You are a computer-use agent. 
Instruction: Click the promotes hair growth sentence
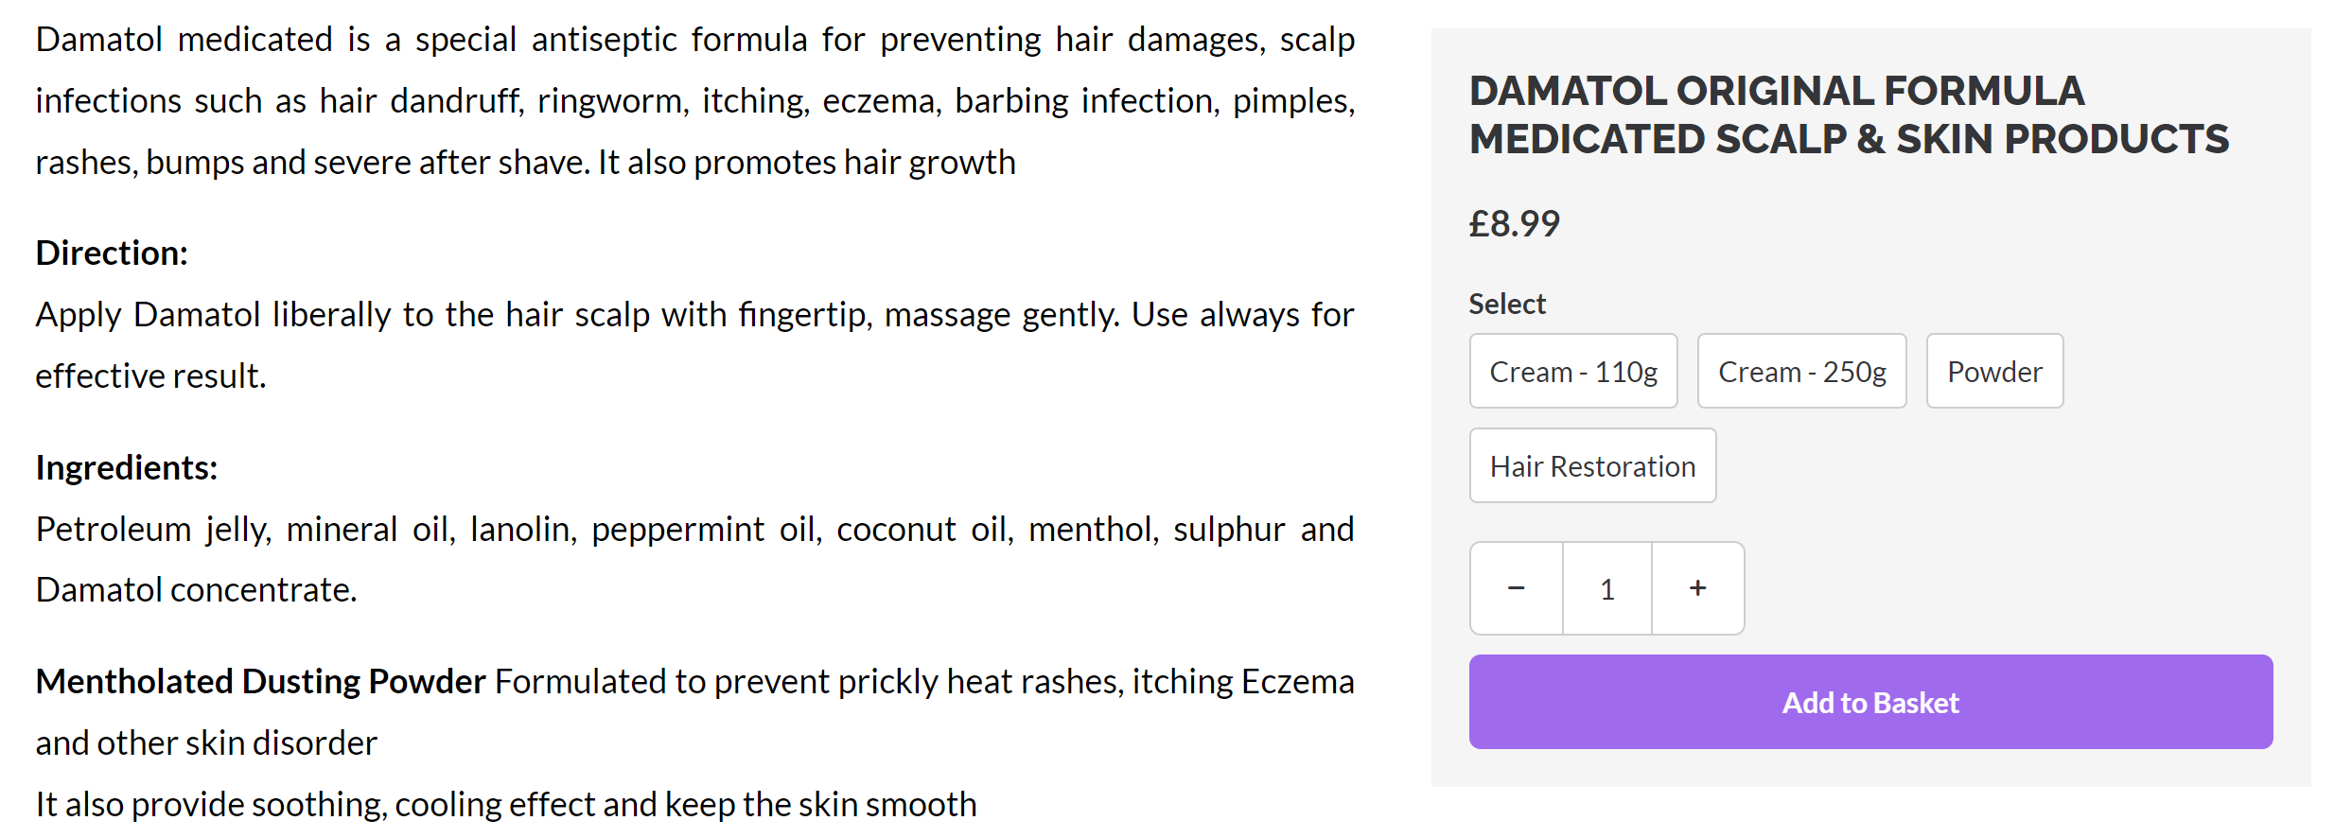806,162
